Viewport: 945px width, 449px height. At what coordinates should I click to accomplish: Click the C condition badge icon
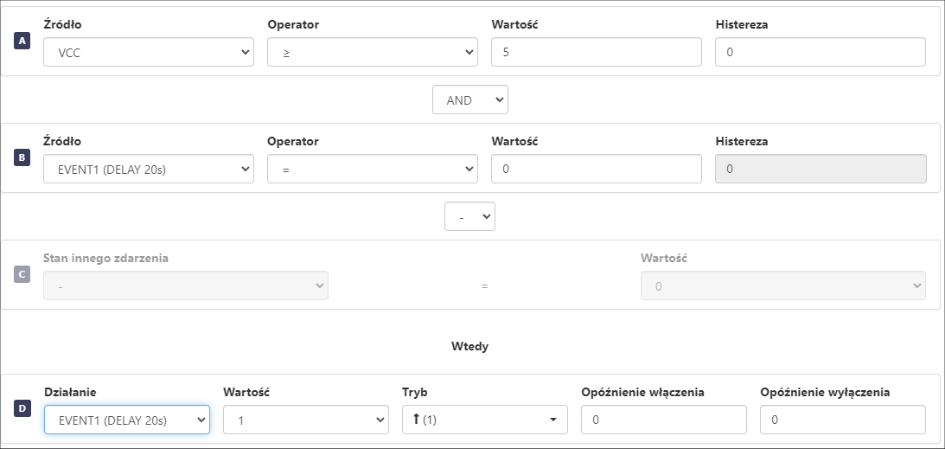click(x=22, y=275)
